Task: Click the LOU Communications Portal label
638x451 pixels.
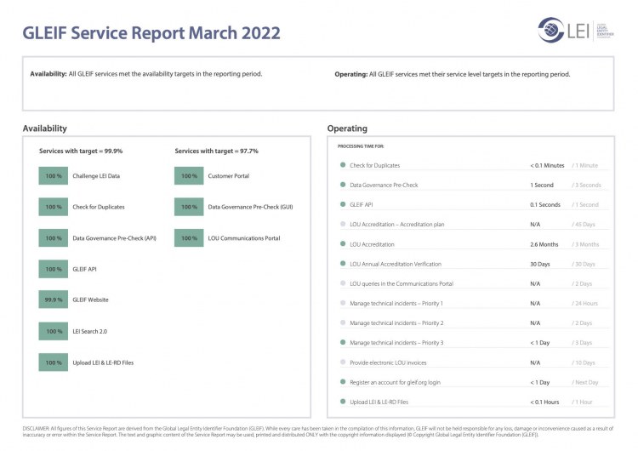Action: pos(243,238)
